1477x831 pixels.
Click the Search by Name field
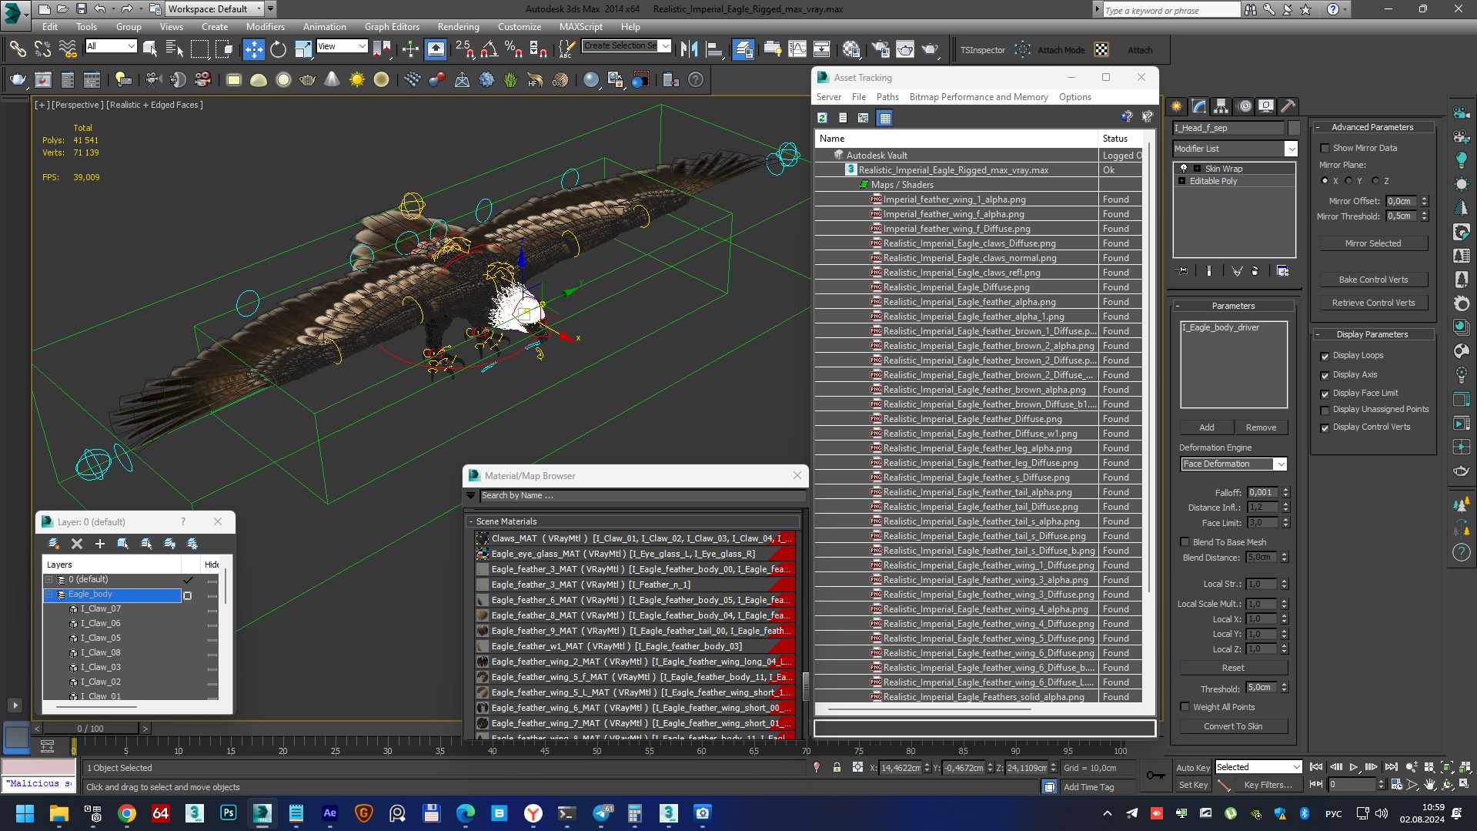click(x=642, y=496)
